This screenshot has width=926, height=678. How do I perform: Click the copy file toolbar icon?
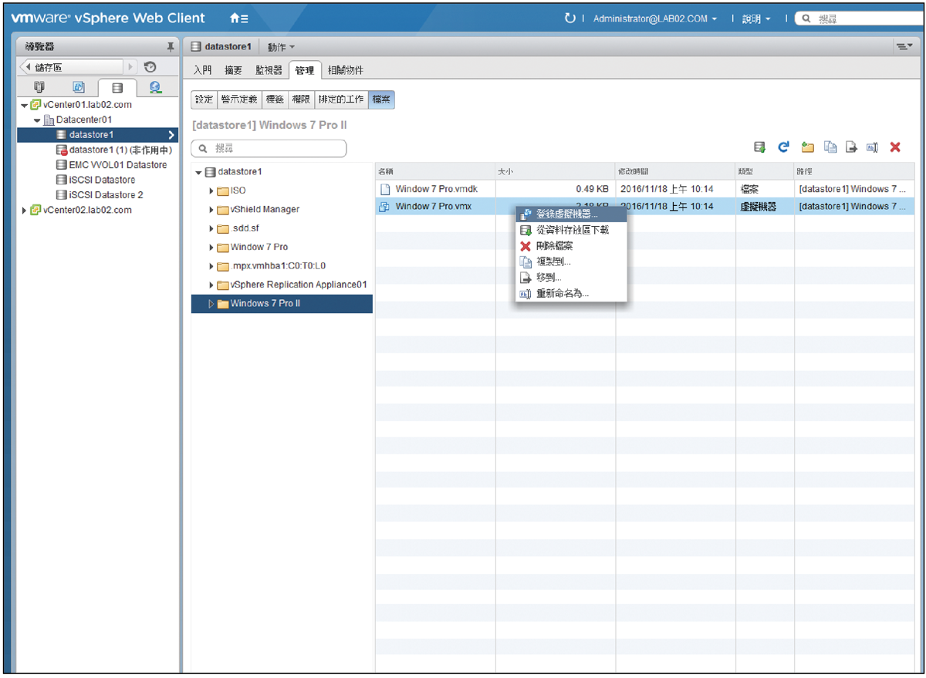pyautogui.click(x=830, y=147)
